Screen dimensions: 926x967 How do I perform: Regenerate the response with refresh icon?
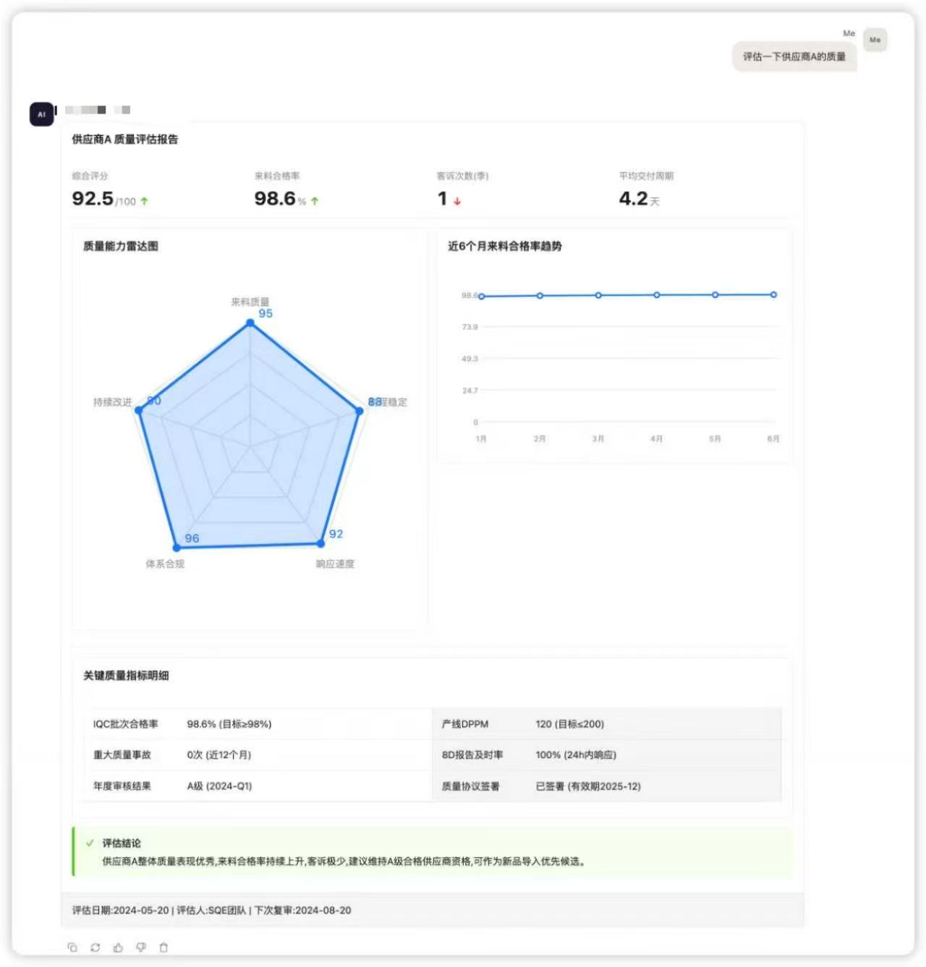point(95,947)
